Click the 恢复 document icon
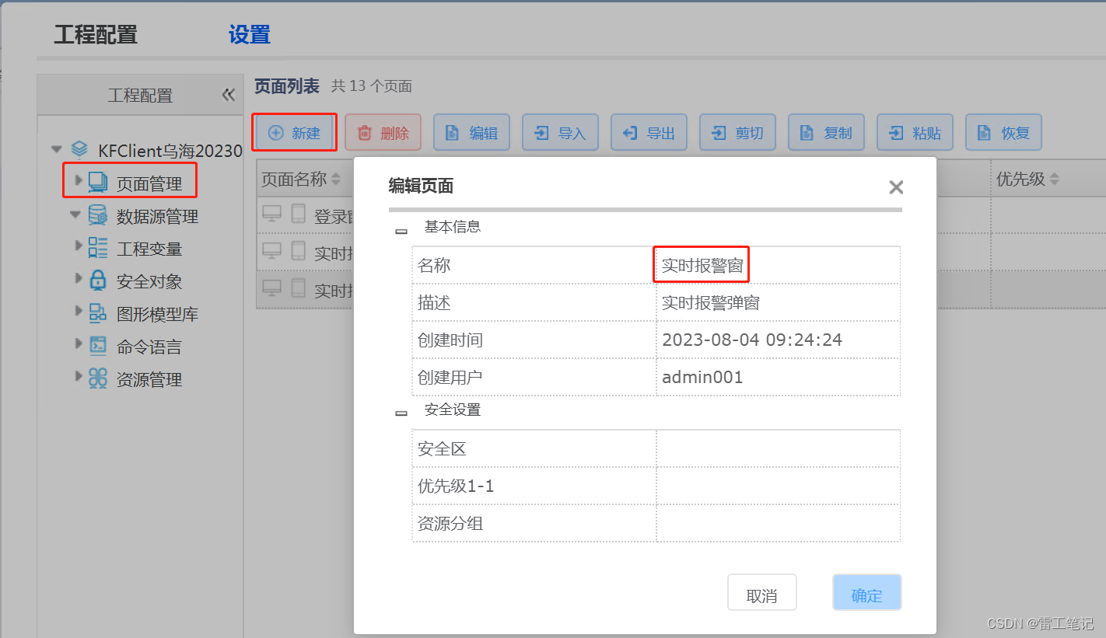This screenshot has height=638, width=1106. point(984,133)
